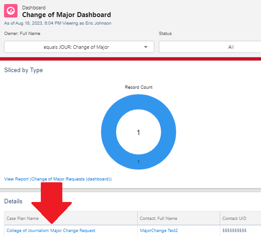Click the center value of the donut chart
The image size is (261, 249).
point(138,133)
